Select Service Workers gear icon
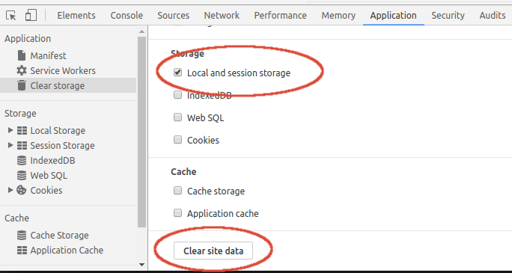Screen dimensions: 512x273 point(22,70)
